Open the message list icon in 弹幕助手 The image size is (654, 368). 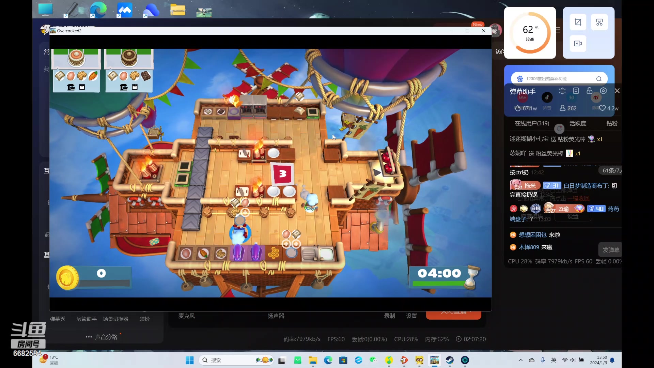(x=576, y=91)
